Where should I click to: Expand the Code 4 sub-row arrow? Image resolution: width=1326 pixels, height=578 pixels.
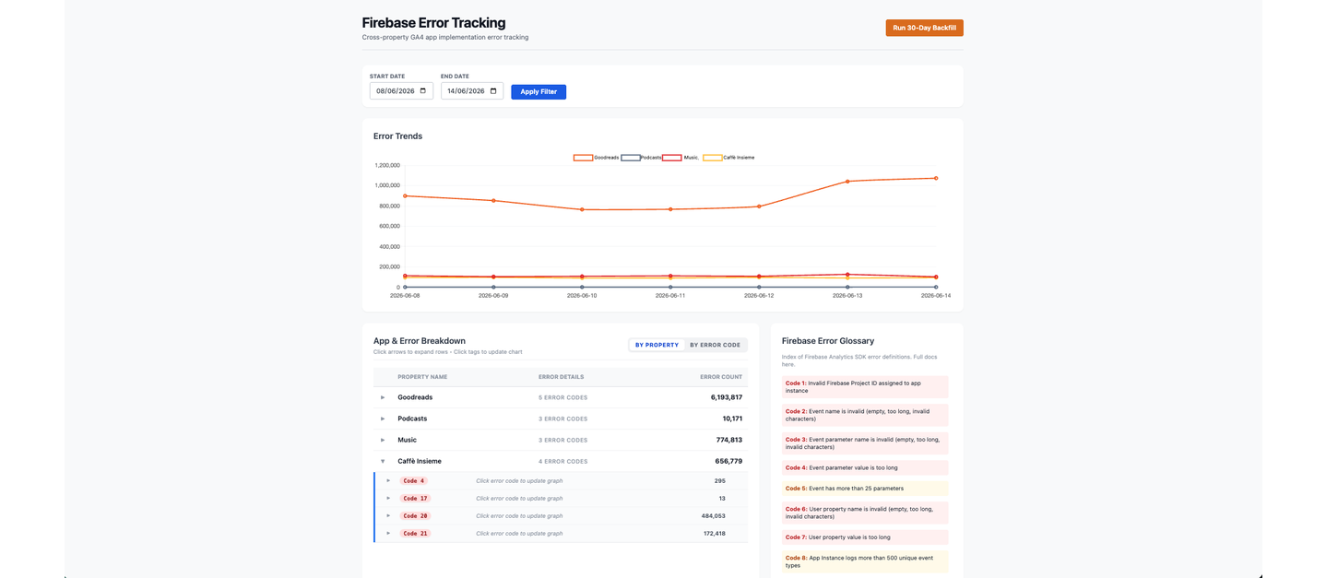pos(388,480)
